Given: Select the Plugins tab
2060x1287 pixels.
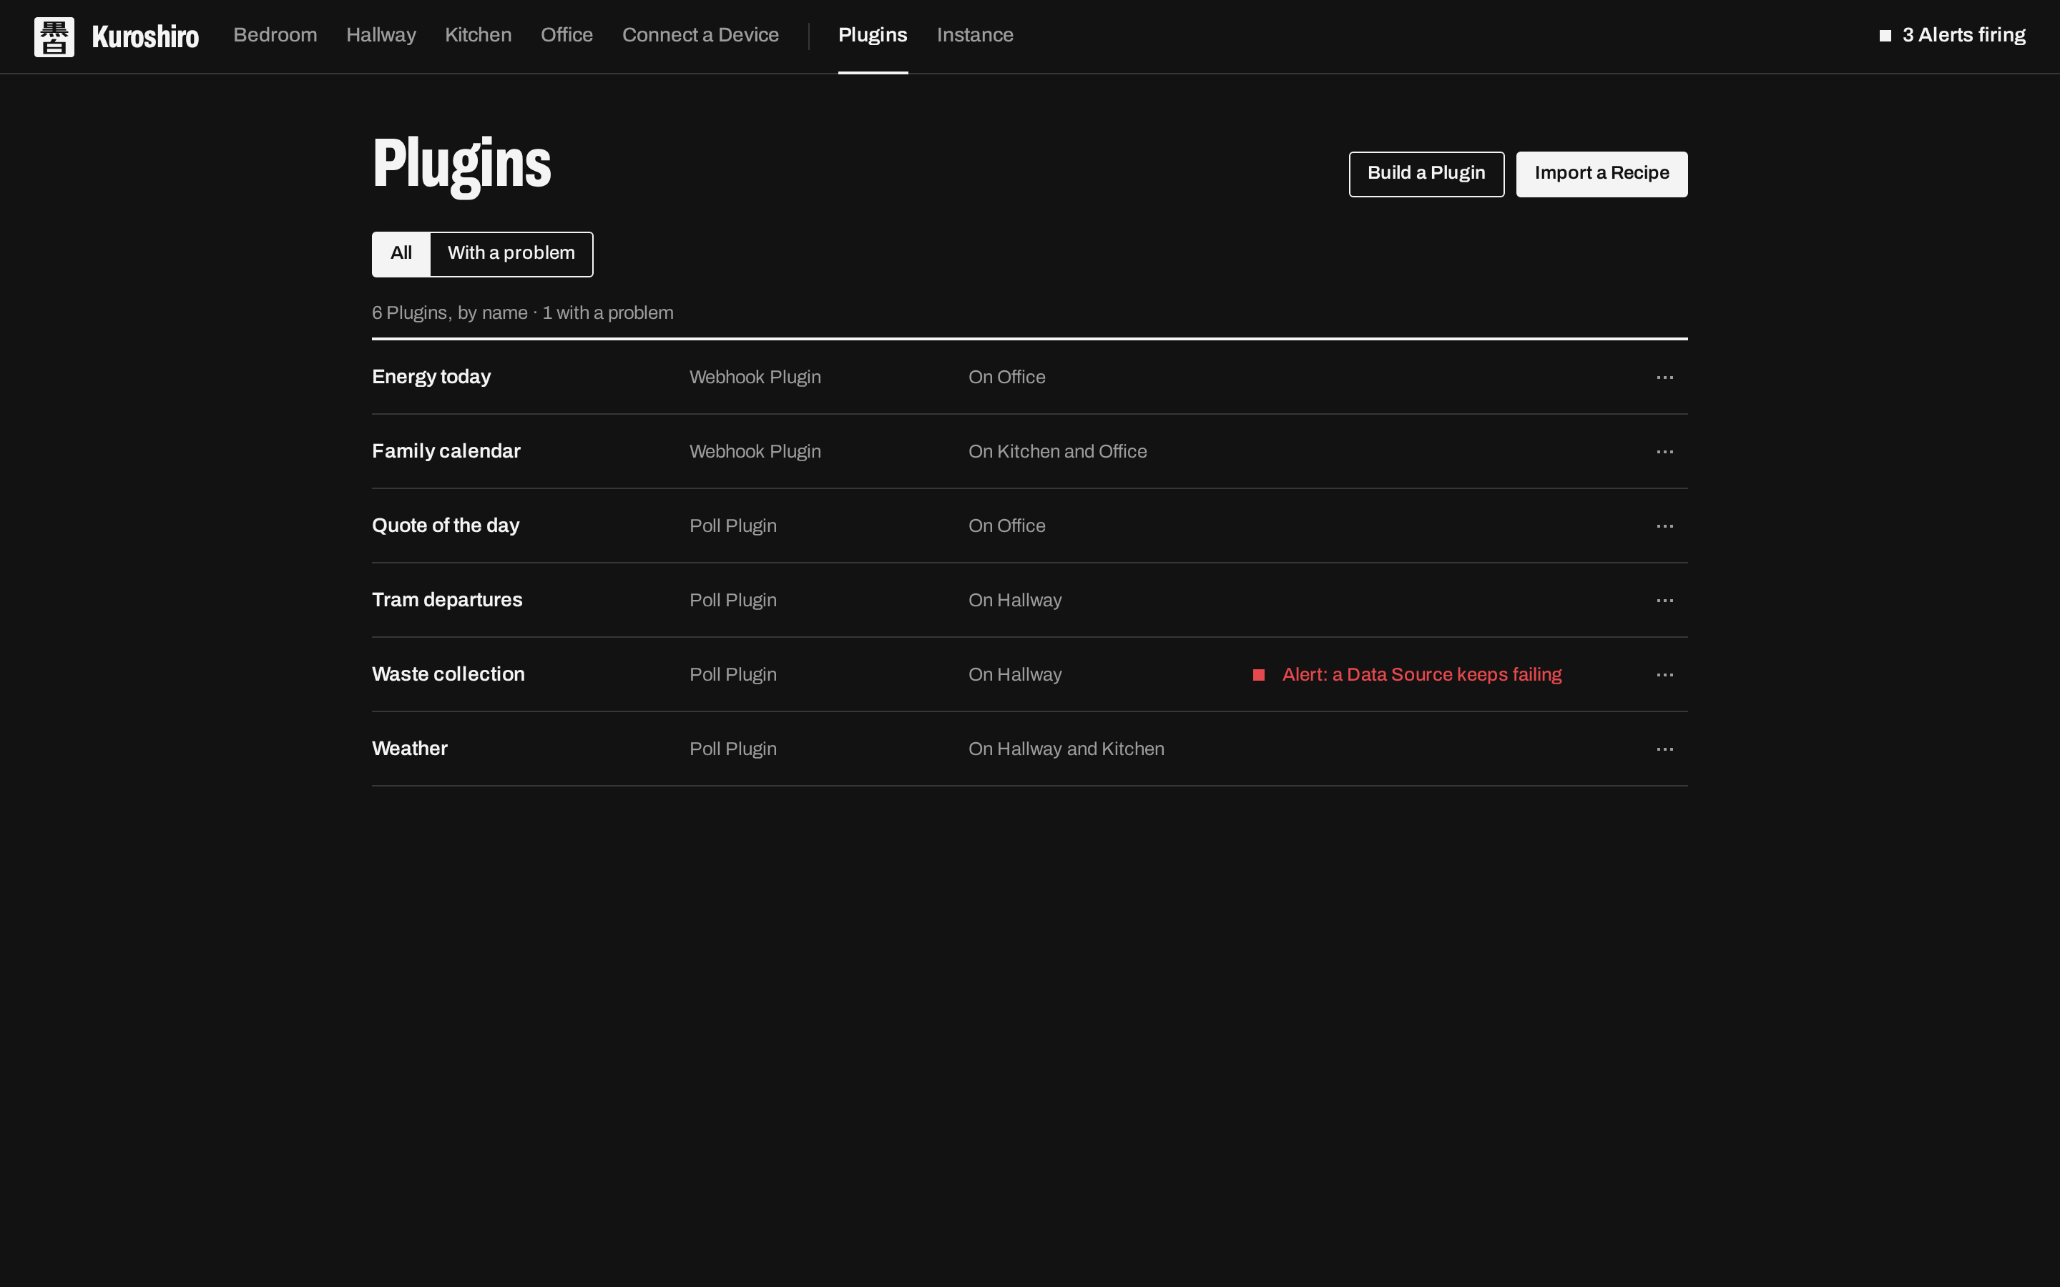Looking at the screenshot, I should [873, 35].
